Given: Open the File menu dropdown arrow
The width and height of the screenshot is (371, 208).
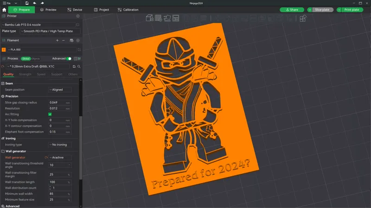Looking at the screenshot, I should coord(16,3).
